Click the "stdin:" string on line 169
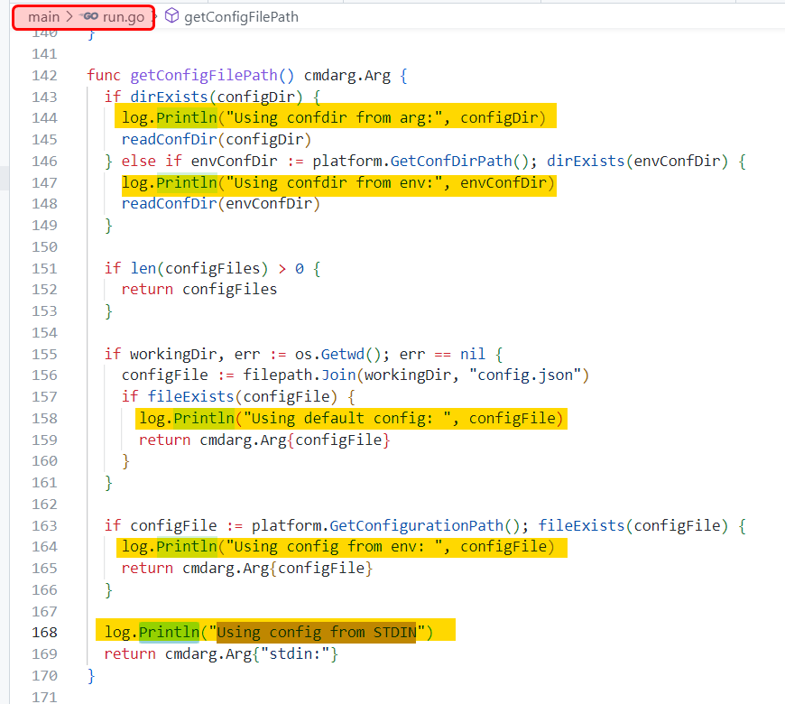The width and height of the screenshot is (785, 704). pyautogui.click(x=296, y=654)
